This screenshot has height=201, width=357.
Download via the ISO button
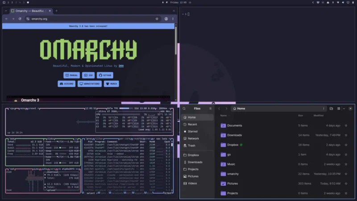(88, 75)
